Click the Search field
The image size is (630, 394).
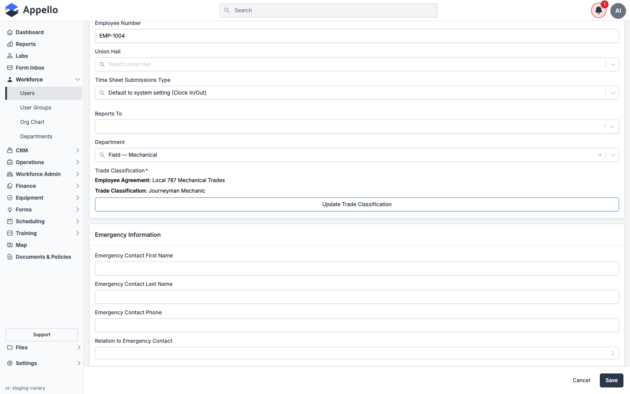pos(329,11)
